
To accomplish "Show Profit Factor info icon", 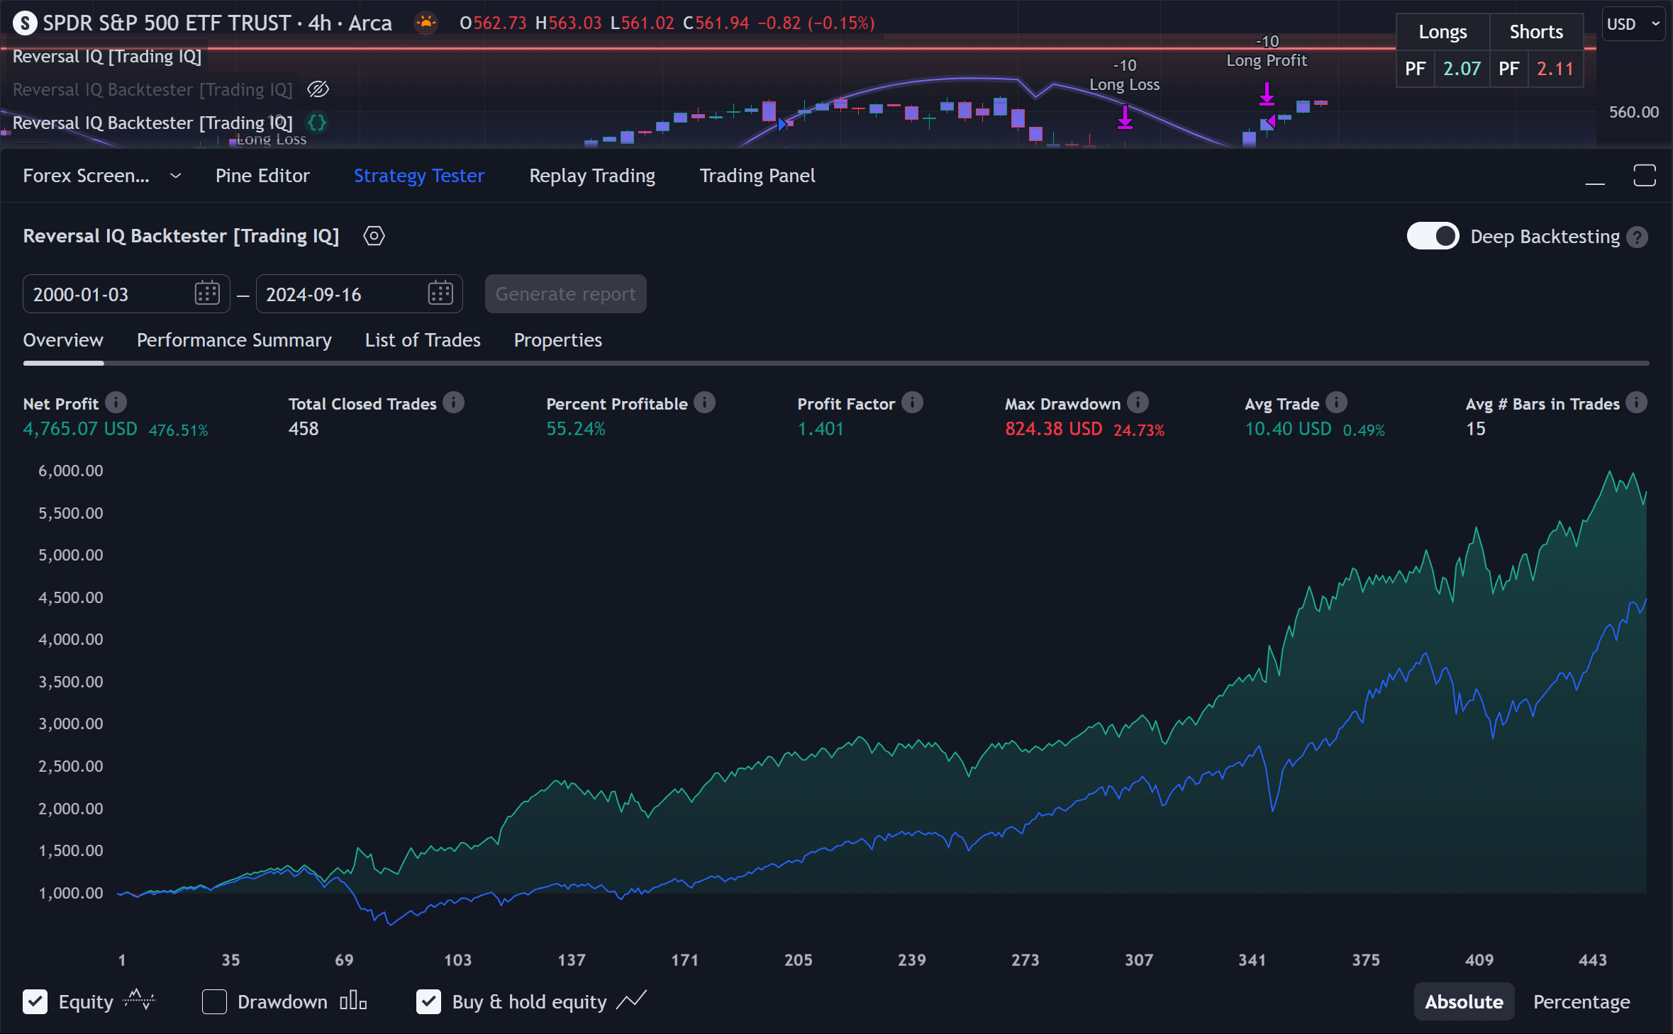I will tap(913, 403).
